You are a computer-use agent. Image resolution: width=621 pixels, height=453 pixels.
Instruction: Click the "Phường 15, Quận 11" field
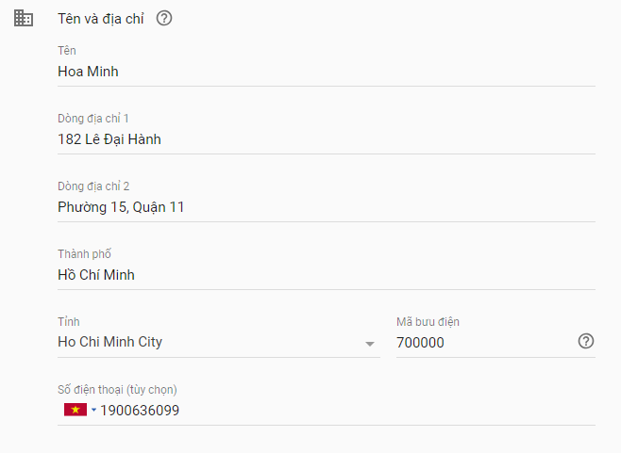pyautogui.click(x=326, y=207)
